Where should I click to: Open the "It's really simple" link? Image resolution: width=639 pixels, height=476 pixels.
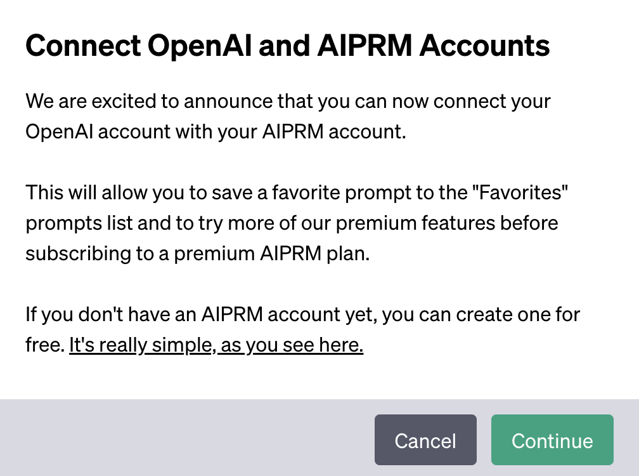coord(139,346)
